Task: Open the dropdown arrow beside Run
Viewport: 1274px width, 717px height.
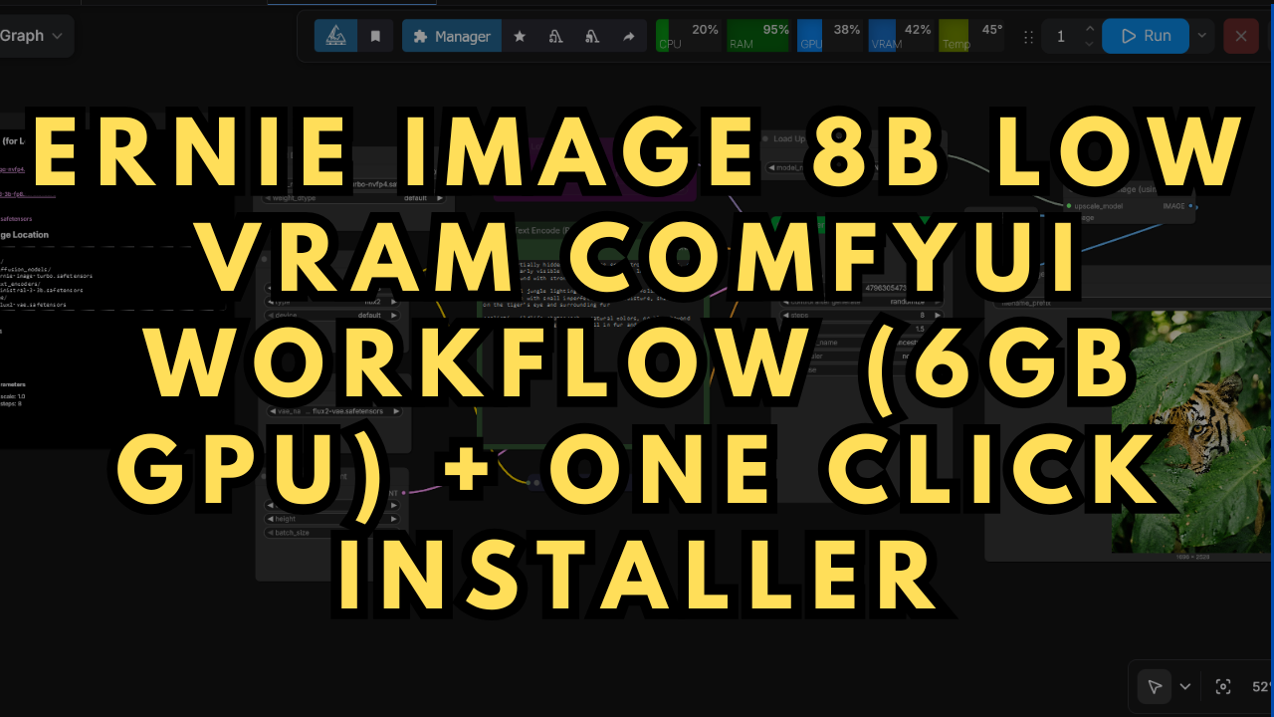Action: 1201,36
